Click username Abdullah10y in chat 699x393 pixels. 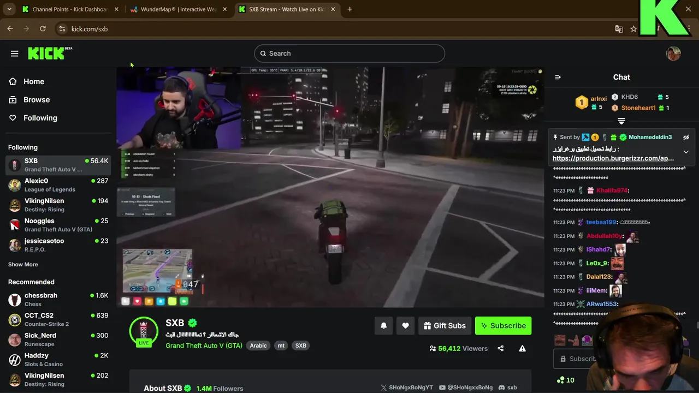604,236
